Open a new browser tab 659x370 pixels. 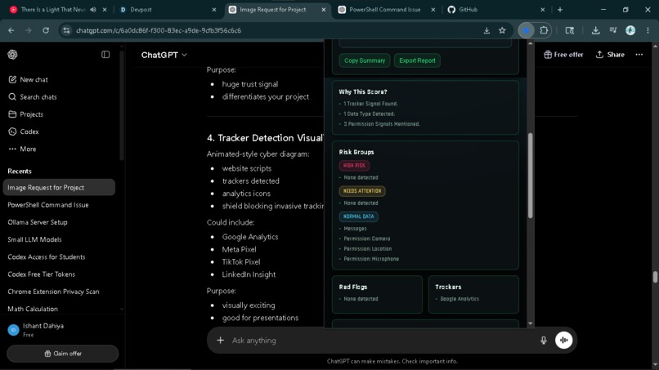pyautogui.click(x=560, y=9)
